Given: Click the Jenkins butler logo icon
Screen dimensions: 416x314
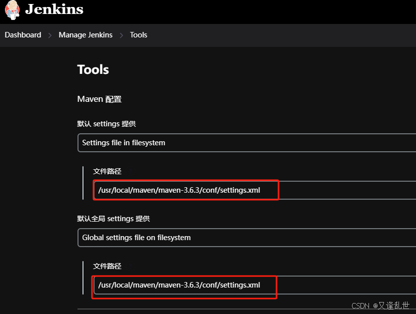Looking at the screenshot, I should coord(12,10).
